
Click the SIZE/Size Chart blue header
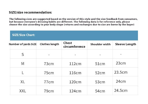[x=74, y=35]
